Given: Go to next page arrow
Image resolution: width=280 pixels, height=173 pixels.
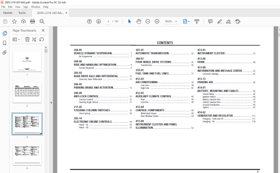Looking at the screenshot, I should coord(98,21).
